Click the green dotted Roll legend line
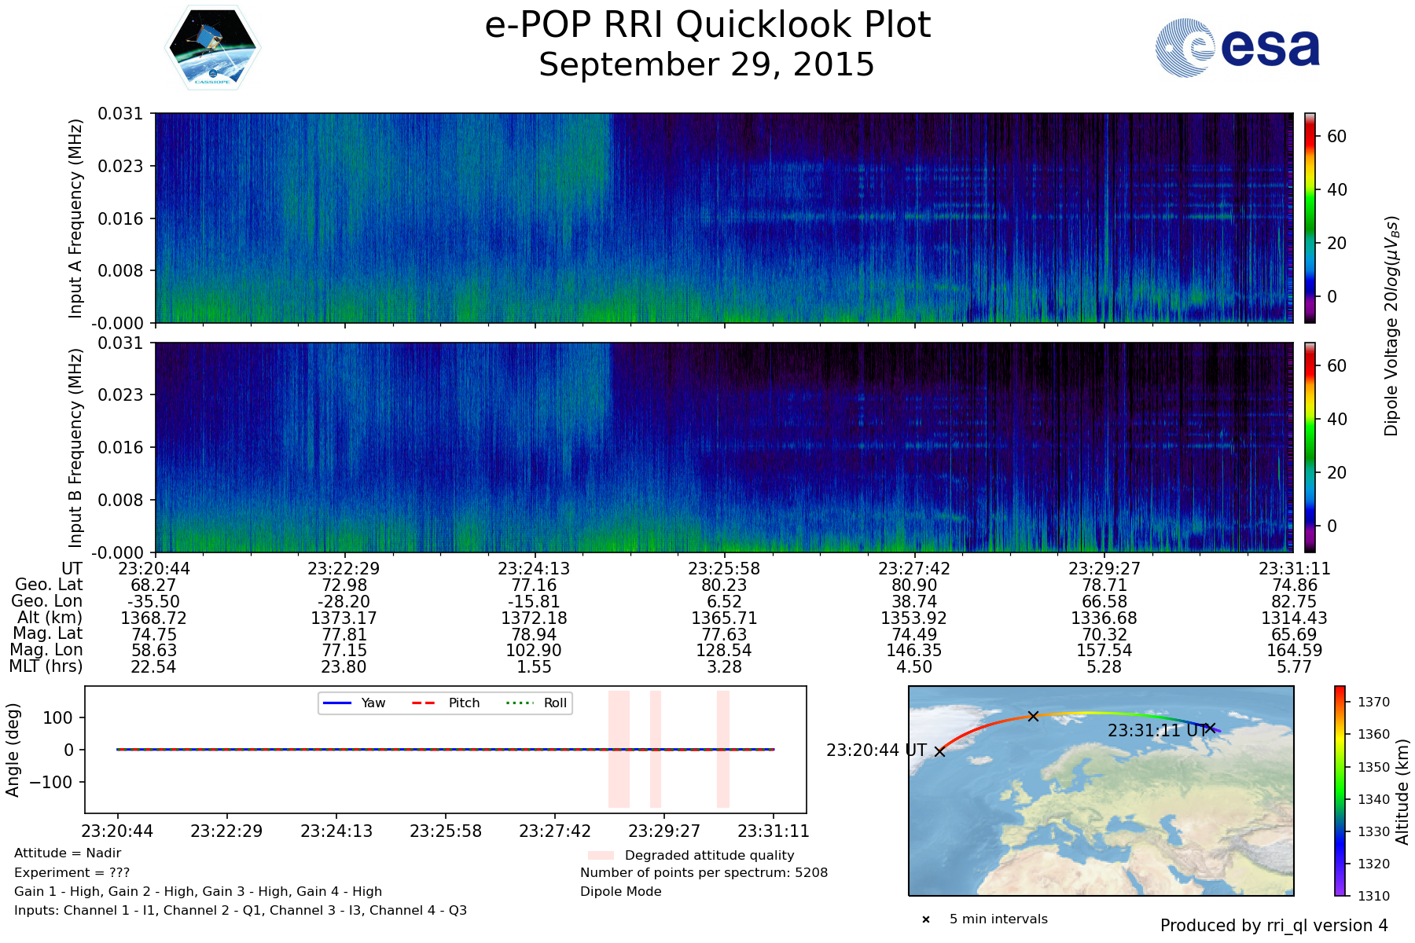This screenshot has height=943, width=1415. coord(519,703)
